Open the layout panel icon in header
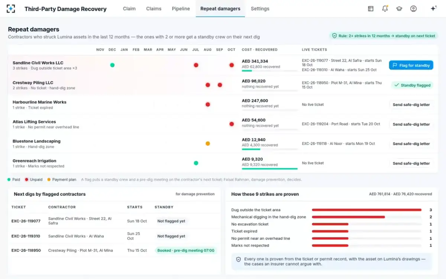The height and width of the screenshot is (279, 446). [371, 9]
